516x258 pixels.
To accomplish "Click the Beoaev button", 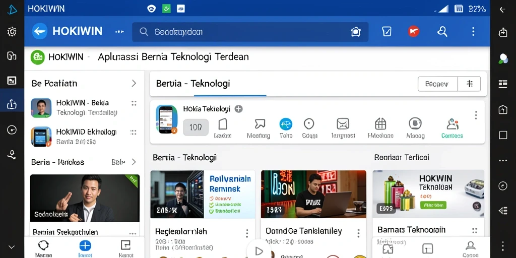I will (x=437, y=84).
